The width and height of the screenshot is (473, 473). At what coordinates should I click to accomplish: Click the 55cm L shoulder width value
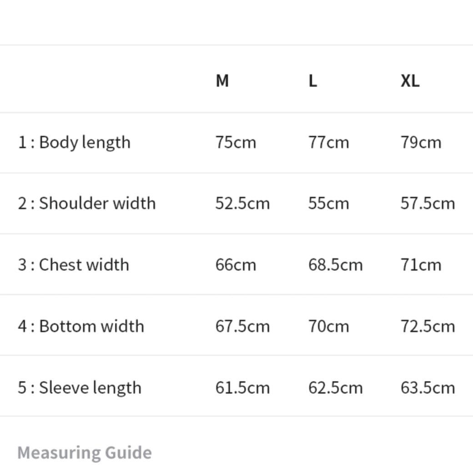(328, 203)
